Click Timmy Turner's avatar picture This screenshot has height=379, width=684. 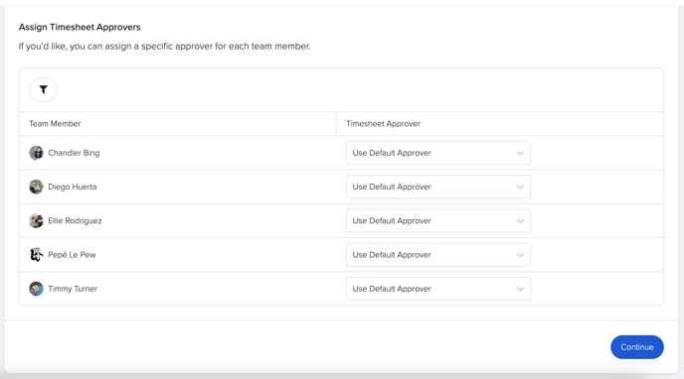36,289
